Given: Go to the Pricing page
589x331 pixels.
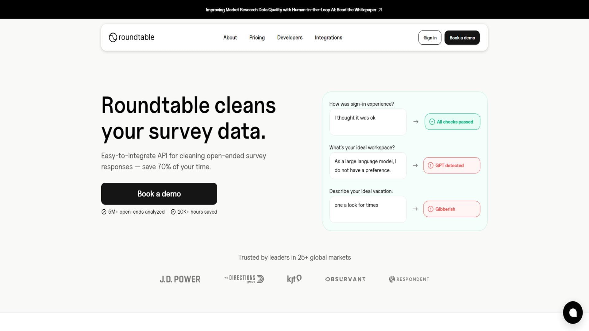Looking at the screenshot, I should coord(257,37).
